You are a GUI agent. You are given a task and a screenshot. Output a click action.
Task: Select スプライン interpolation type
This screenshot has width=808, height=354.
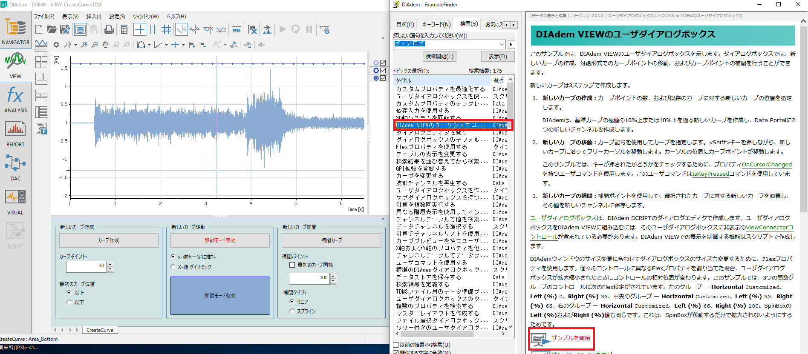292,311
